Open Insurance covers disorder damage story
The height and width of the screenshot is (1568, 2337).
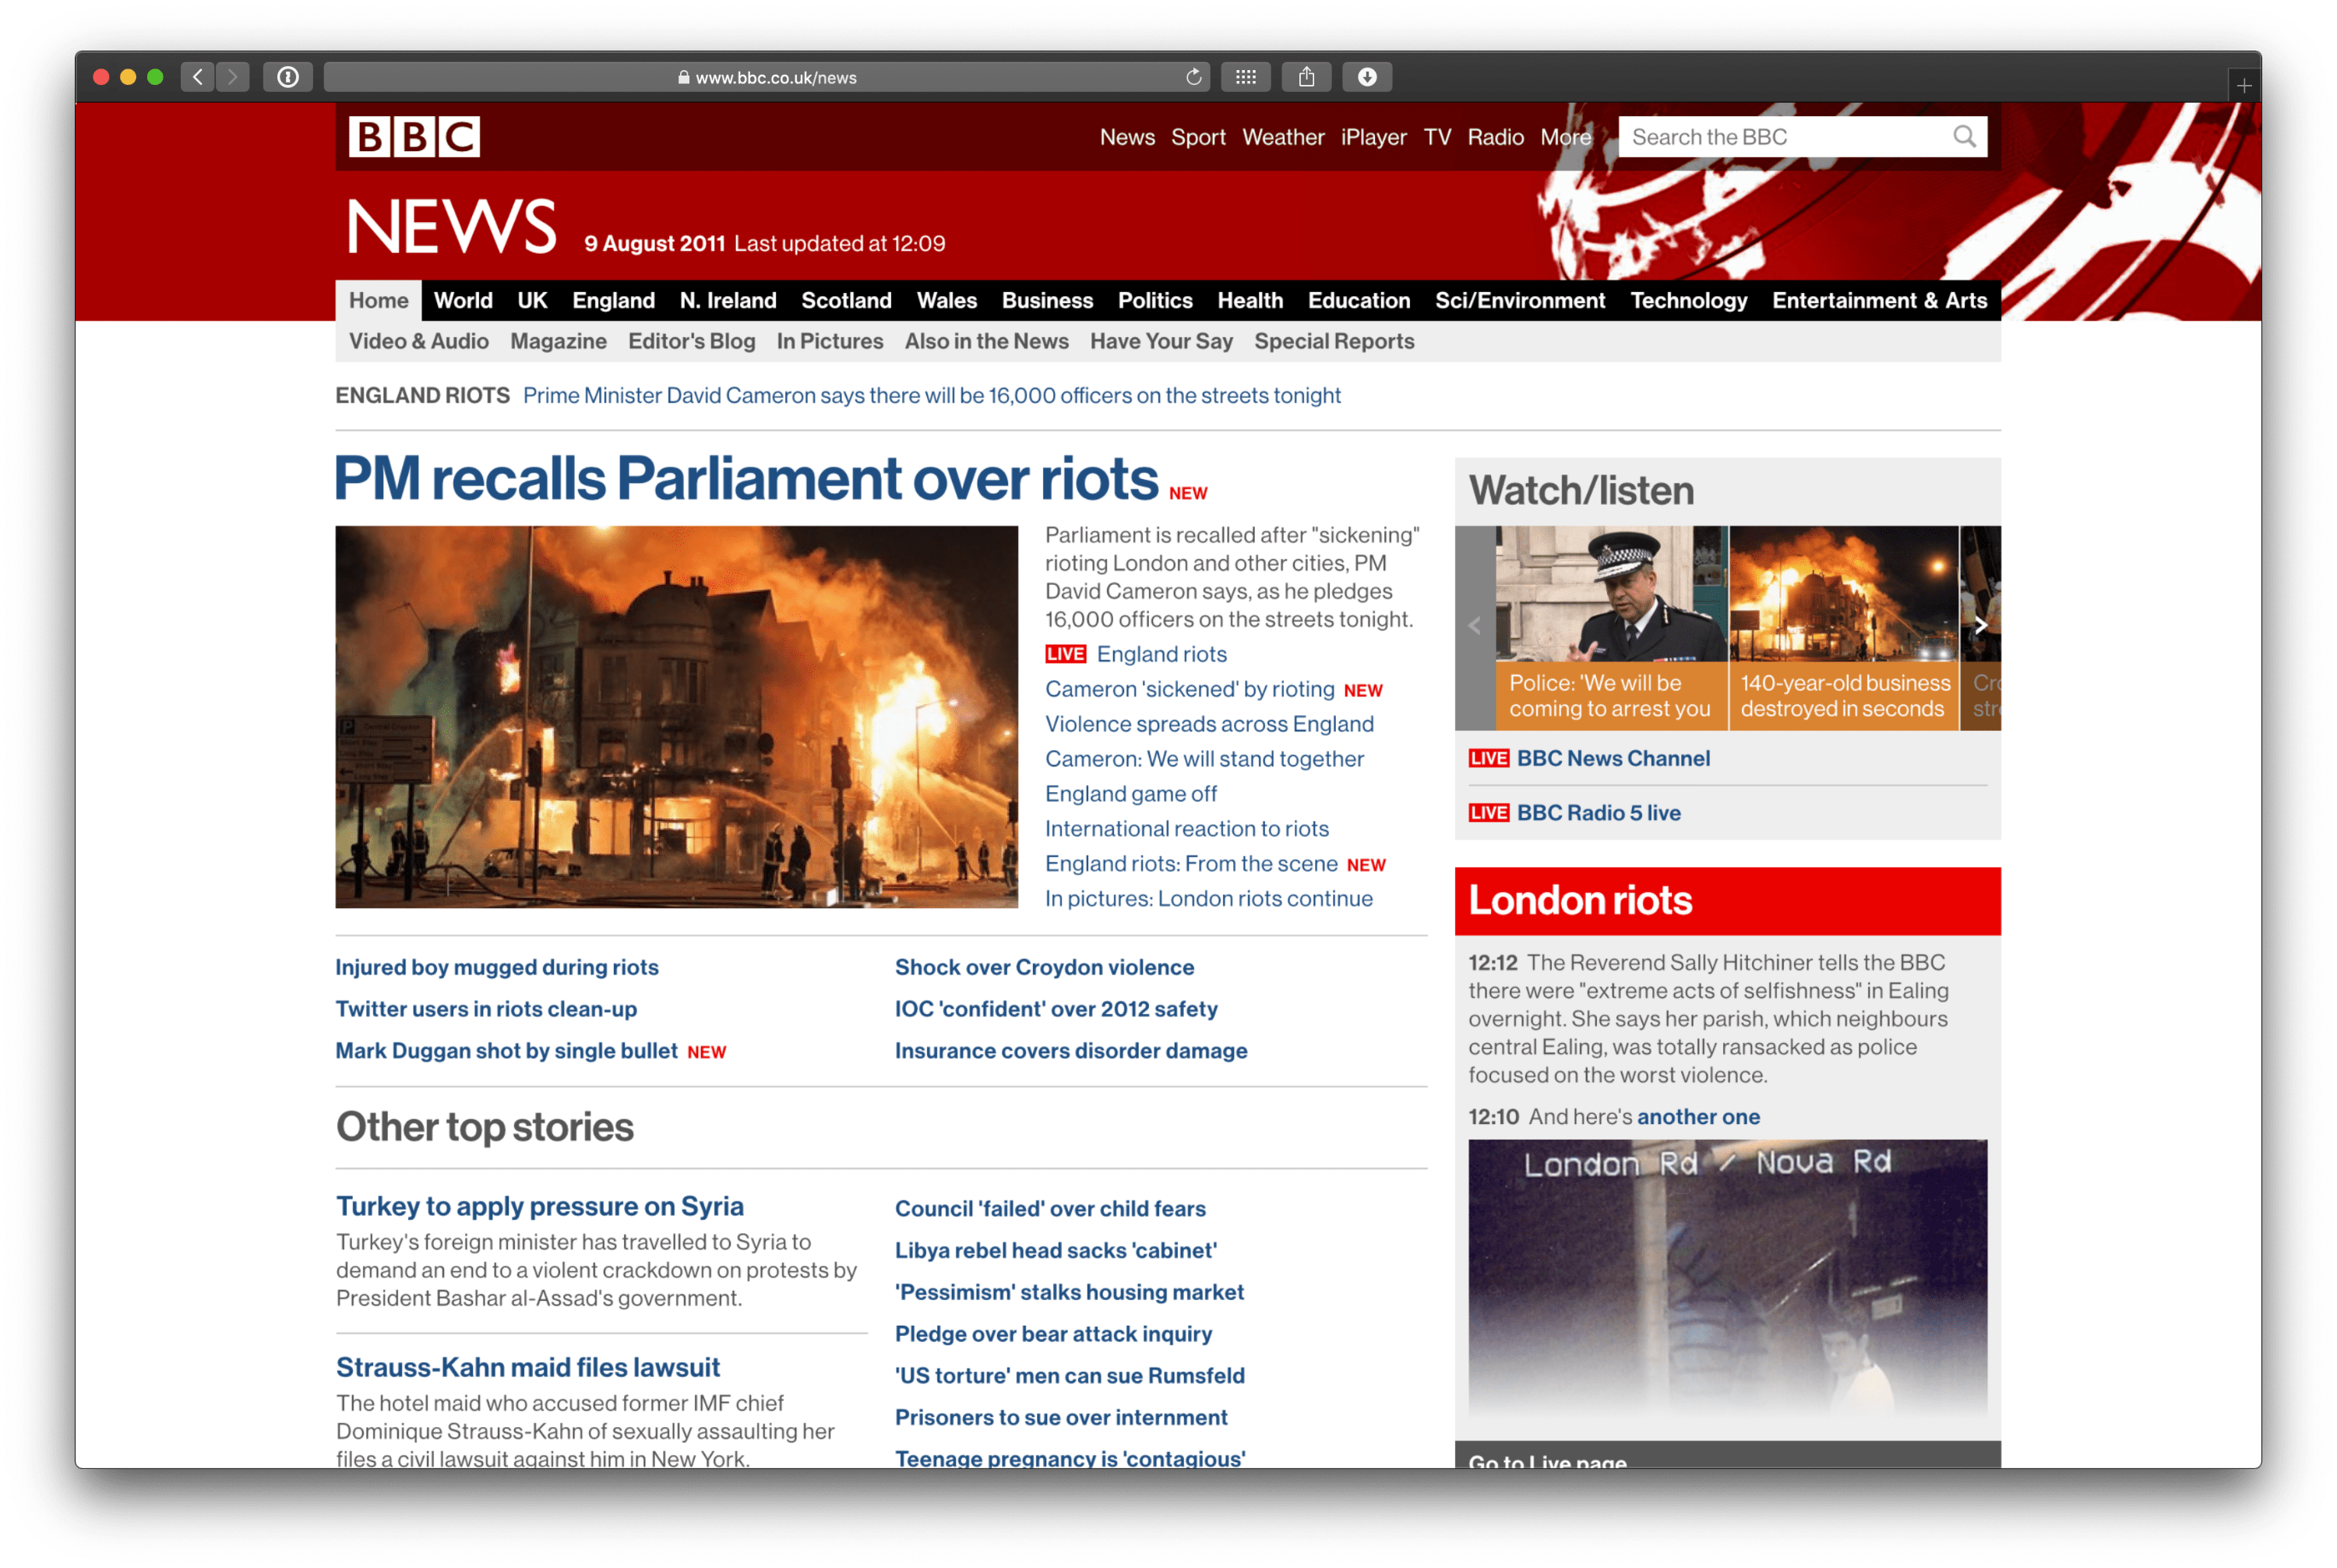tap(1071, 1051)
